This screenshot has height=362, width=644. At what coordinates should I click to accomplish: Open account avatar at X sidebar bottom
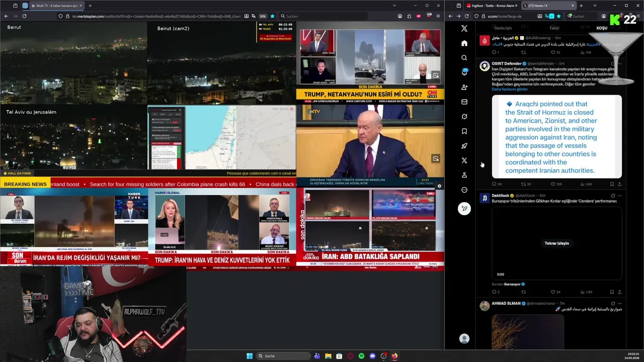click(x=464, y=339)
